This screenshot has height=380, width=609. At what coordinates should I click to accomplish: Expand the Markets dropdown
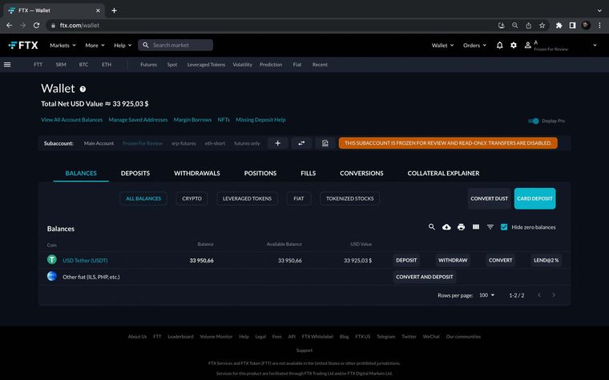[63, 46]
